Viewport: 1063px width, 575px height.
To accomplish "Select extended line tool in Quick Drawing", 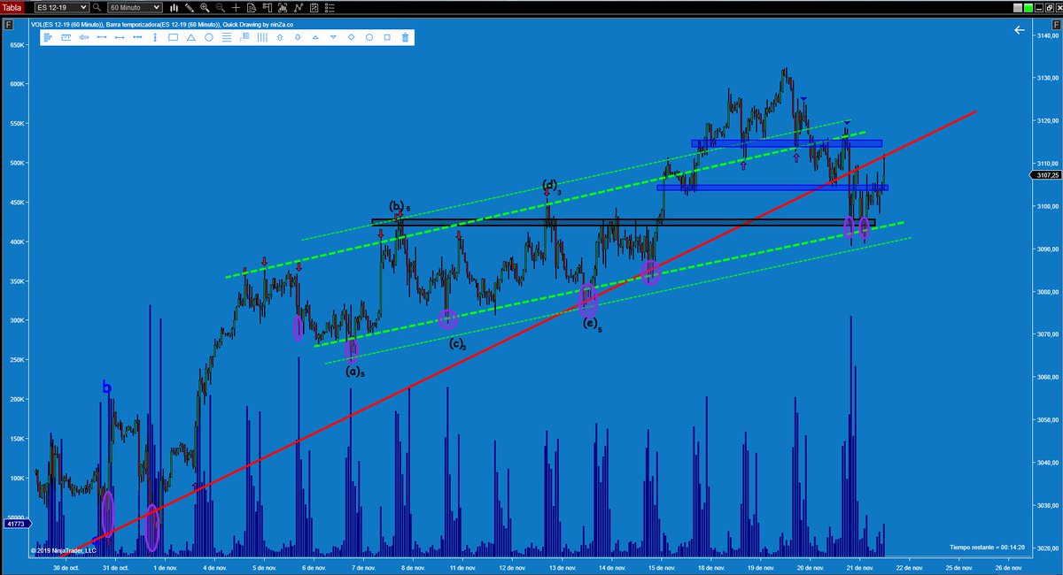I will pos(137,37).
